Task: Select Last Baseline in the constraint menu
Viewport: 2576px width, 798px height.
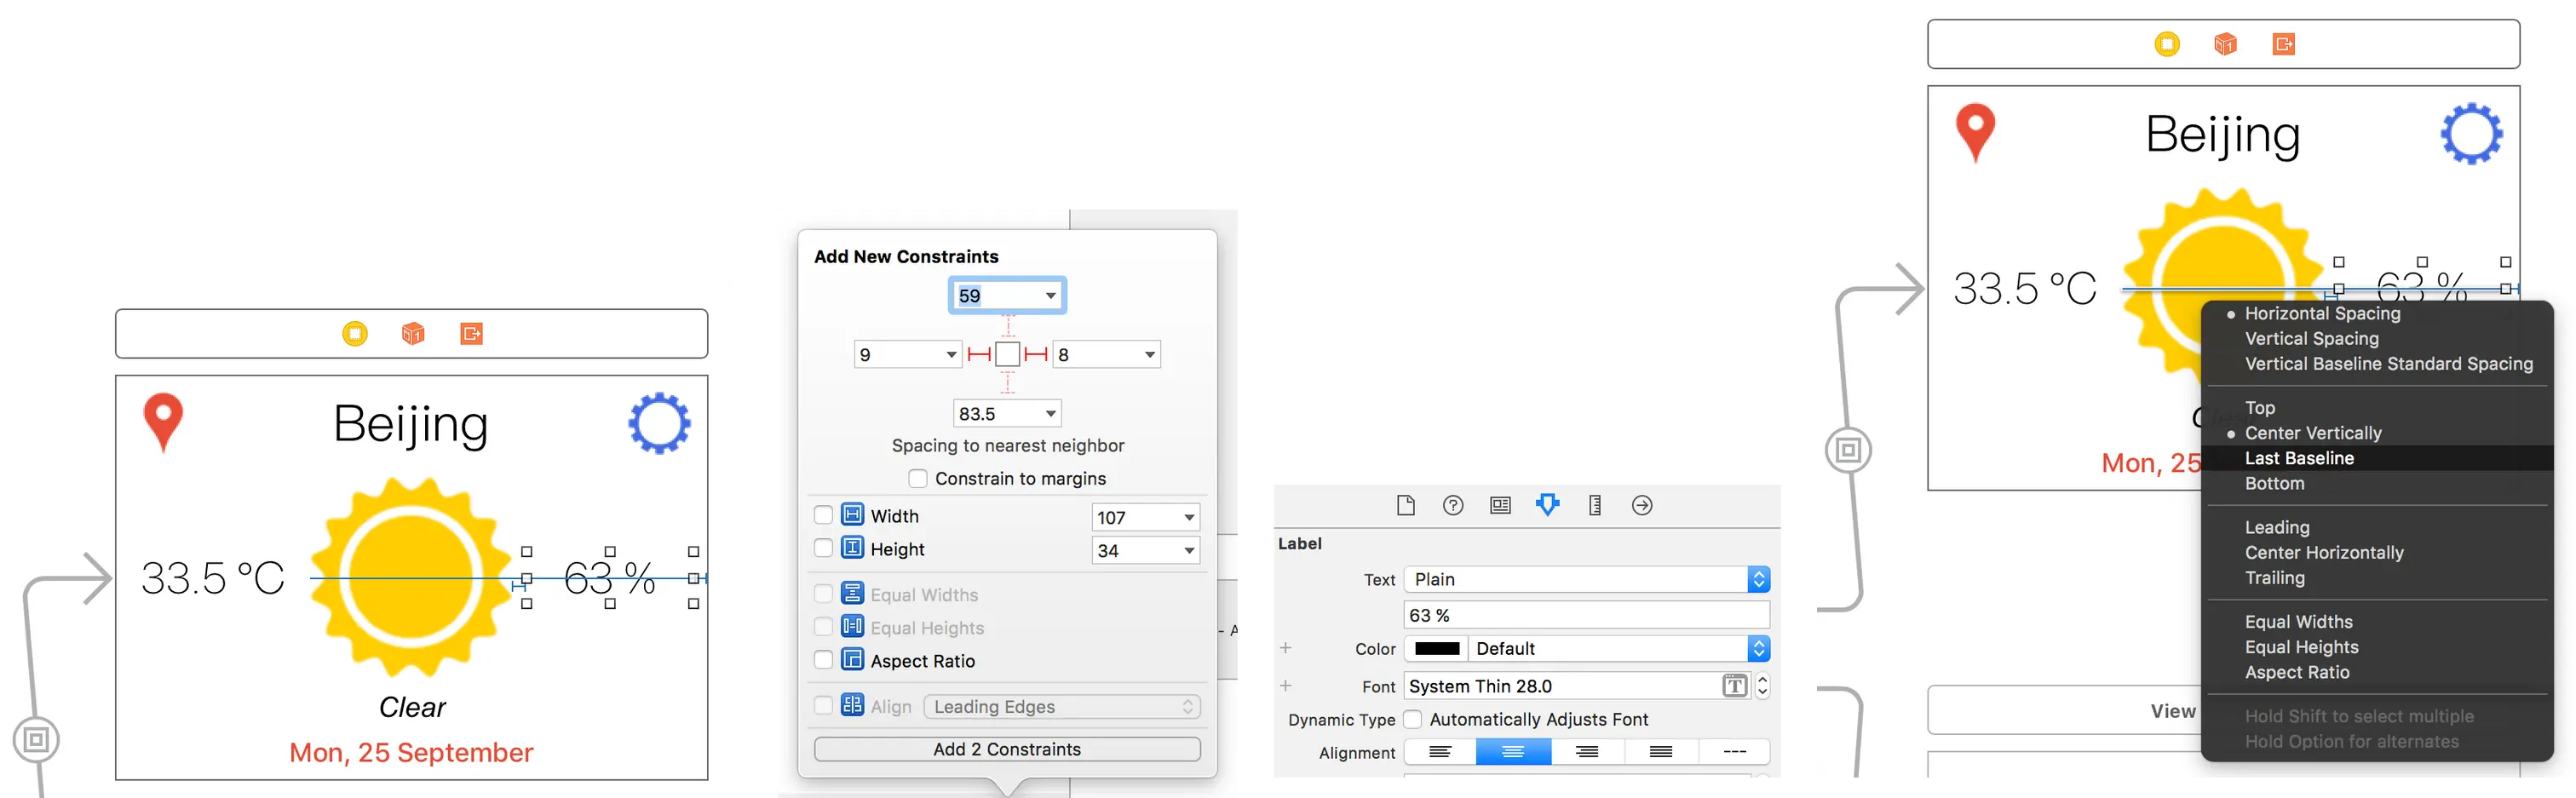Action: tap(2298, 457)
